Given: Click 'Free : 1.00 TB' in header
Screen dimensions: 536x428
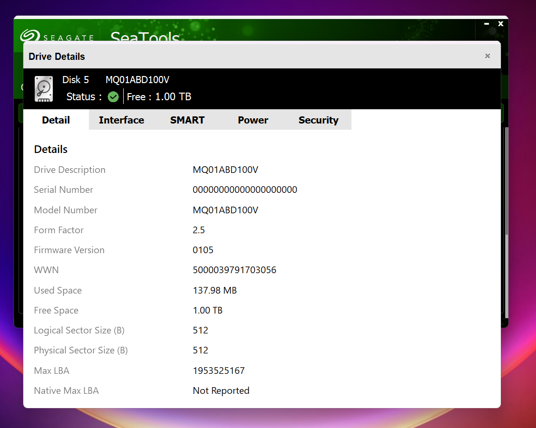Looking at the screenshot, I should [159, 97].
